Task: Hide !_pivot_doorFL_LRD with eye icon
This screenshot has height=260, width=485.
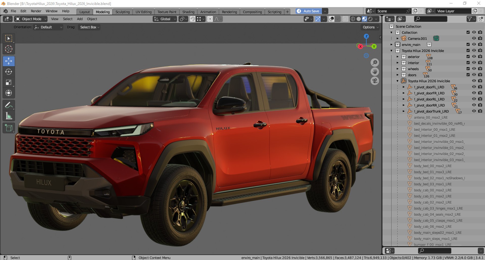Action: pyautogui.click(x=474, y=87)
